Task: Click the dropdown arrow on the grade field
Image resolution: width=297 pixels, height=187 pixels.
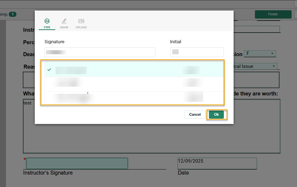Action: (272, 54)
